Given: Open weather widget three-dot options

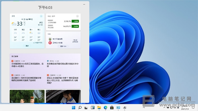Looking at the screenshot, I should [x=41, y=16].
